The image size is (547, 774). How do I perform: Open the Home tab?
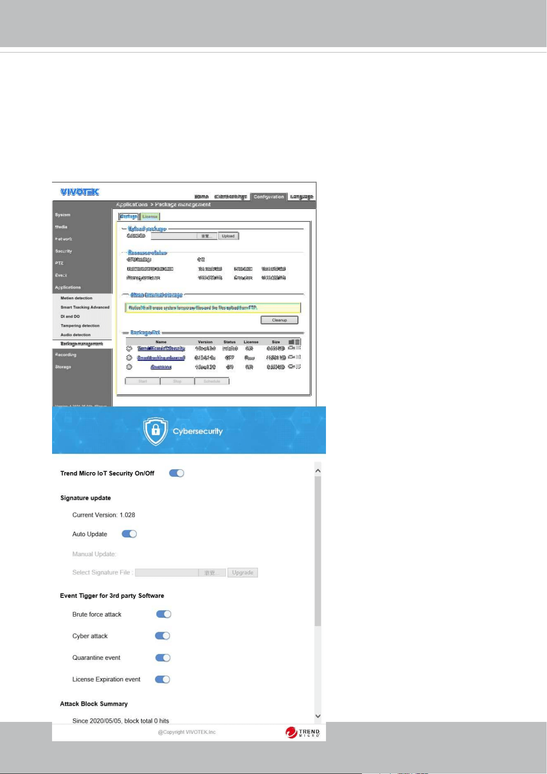202,197
